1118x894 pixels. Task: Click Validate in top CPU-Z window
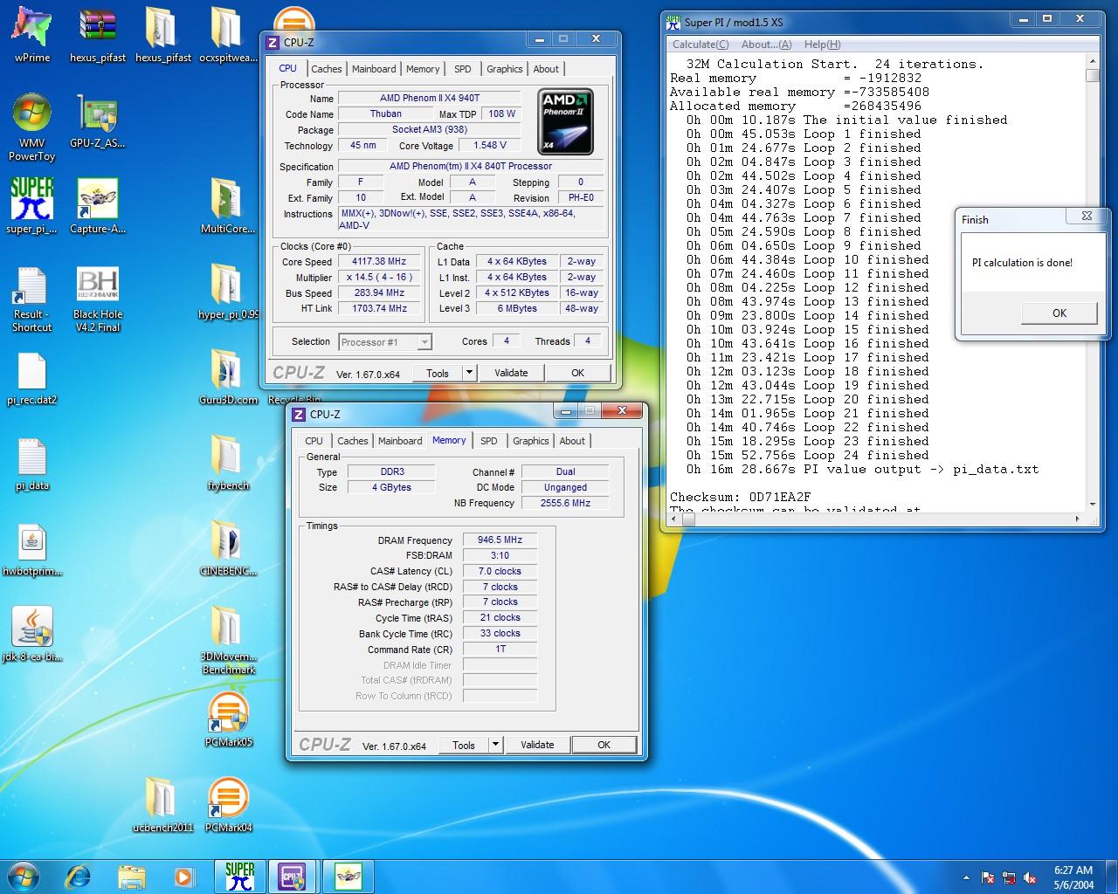tap(511, 373)
